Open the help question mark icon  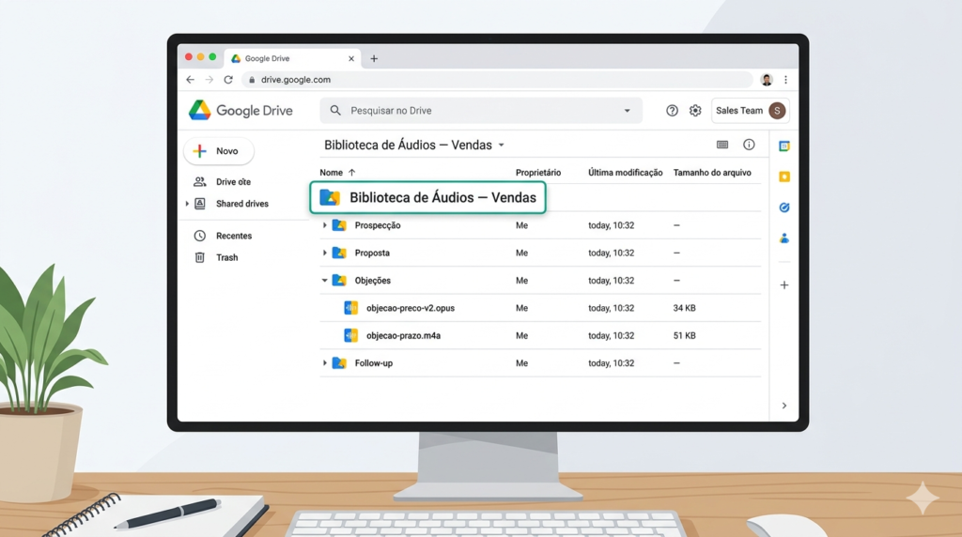coord(672,111)
